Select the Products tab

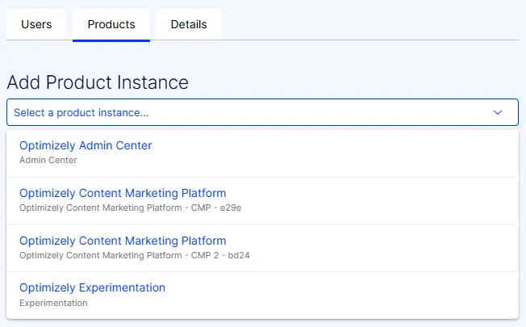click(x=111, y=24)
